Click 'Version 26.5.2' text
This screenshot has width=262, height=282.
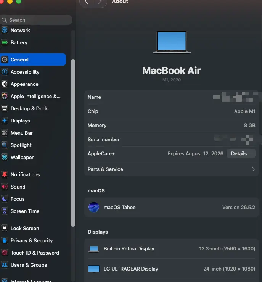click(239, 207)
